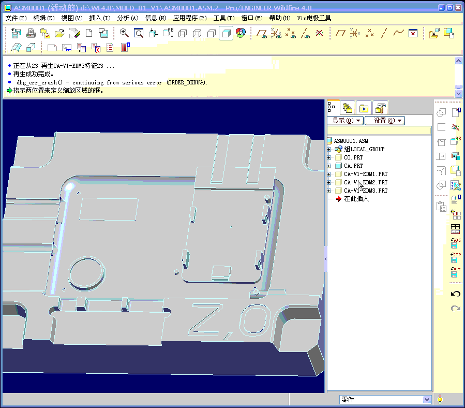Open the 零件 selection filter dropdown
This screenshot has width=465, height=408.
426,400
